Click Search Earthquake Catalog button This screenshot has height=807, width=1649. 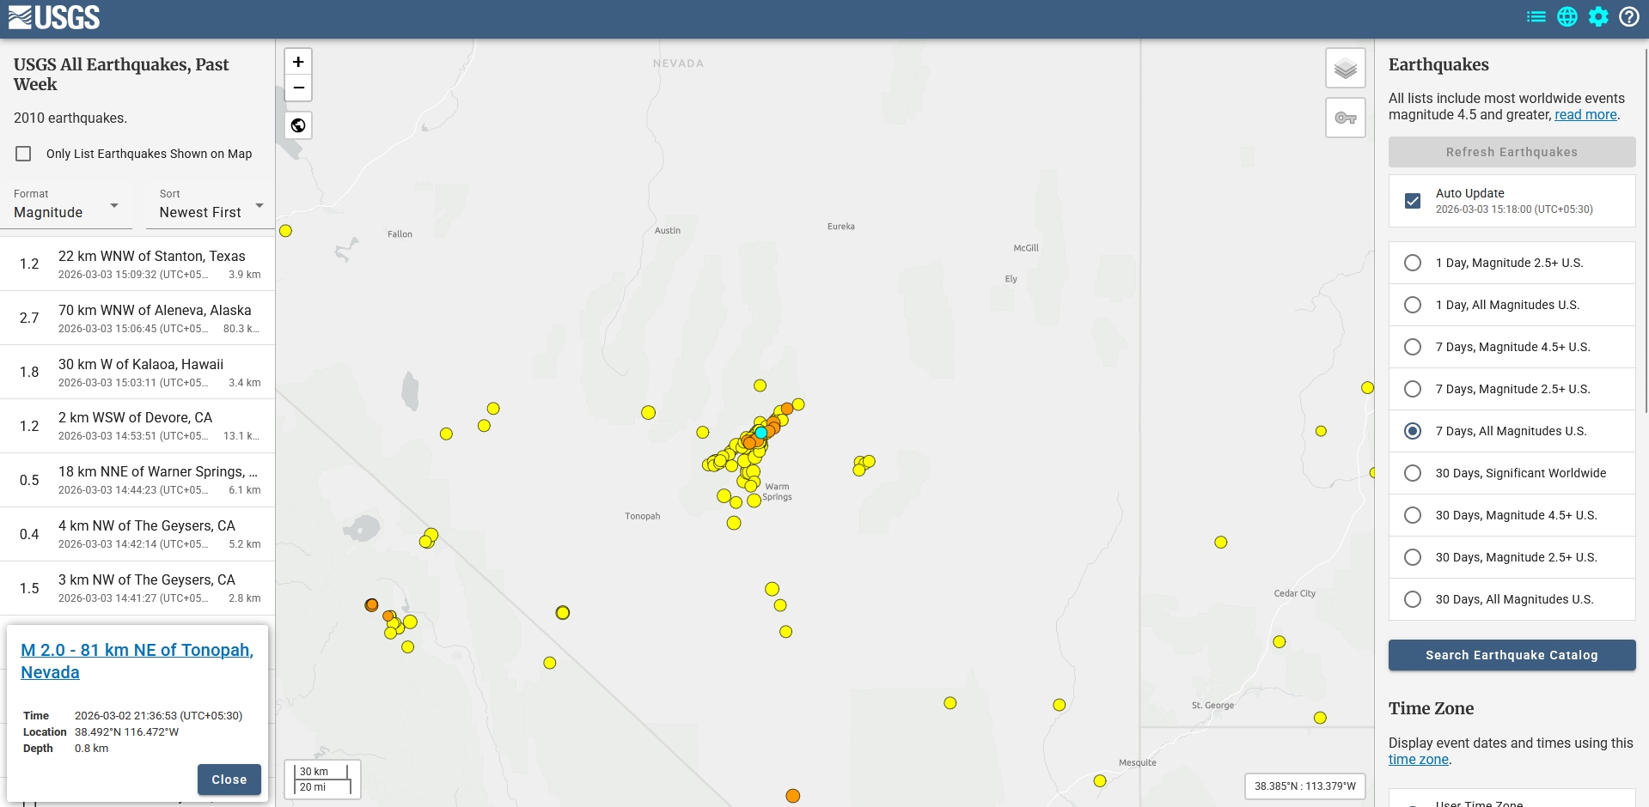[x=1512, y=655]
